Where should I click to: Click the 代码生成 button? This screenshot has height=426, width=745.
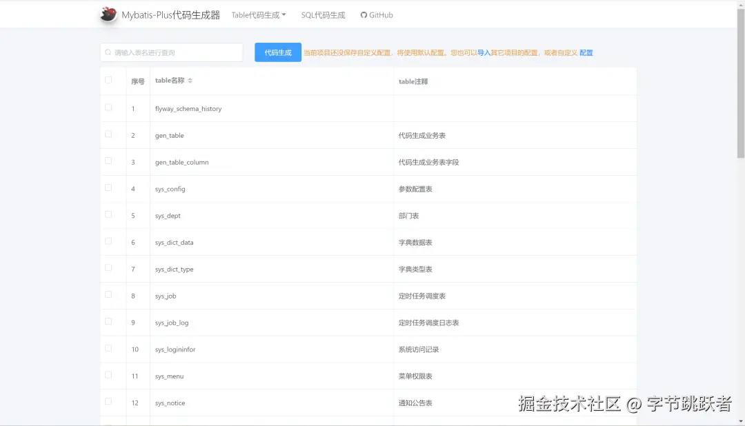pos(278,52)
